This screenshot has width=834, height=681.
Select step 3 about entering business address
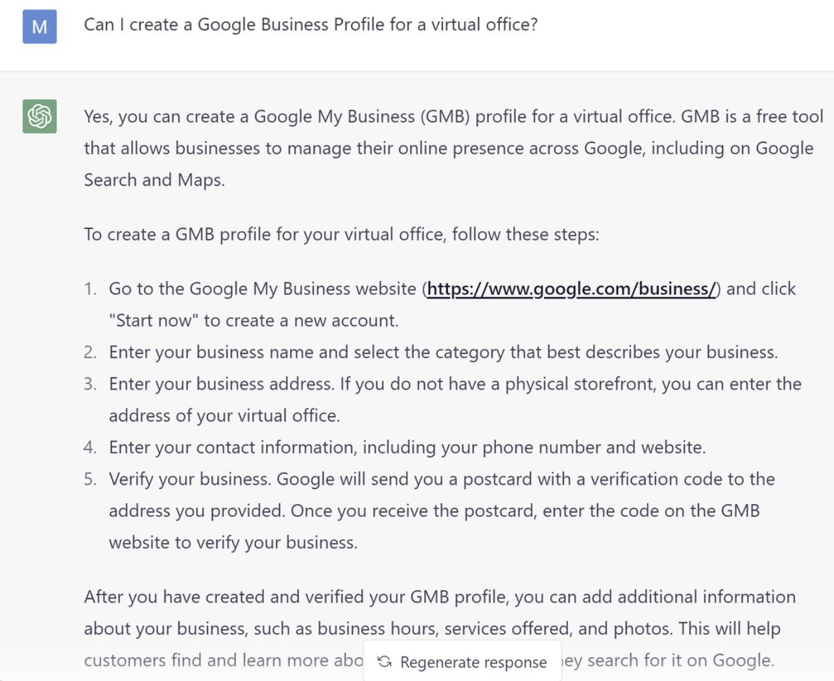455,384
